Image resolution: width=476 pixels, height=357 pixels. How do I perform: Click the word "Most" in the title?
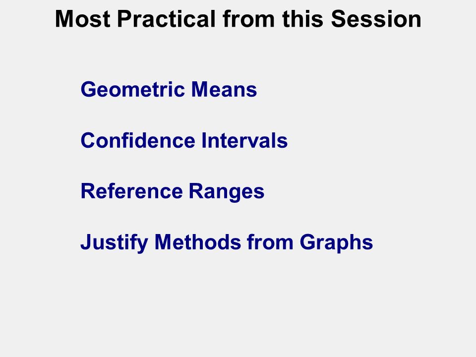(x=83, y=19)
